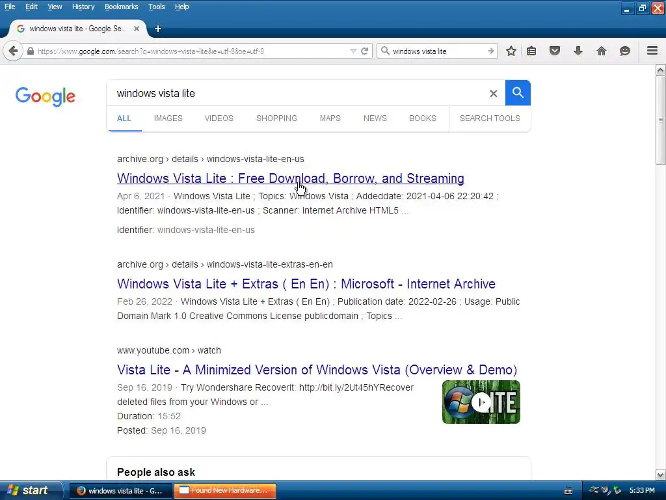The height and width of the screenshot is (500, 666).
Task: Open the hamburger browser menu
Action: pyautogui.click(x=652, y=51)
